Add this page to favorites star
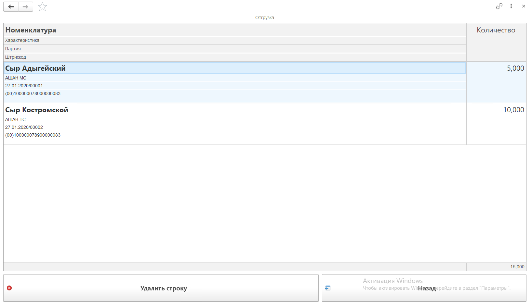The width and height of the screenshot is (532, 305). pyautogui.click(x=42, y=6)
